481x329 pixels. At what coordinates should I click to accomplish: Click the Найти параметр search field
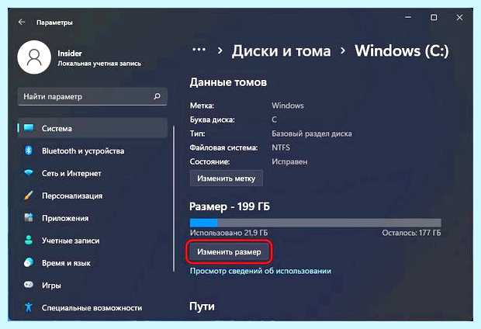click(92, 96)
